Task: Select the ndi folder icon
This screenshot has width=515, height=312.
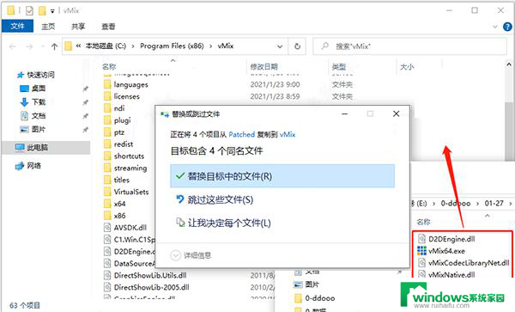Action: [x=107, y=108]
